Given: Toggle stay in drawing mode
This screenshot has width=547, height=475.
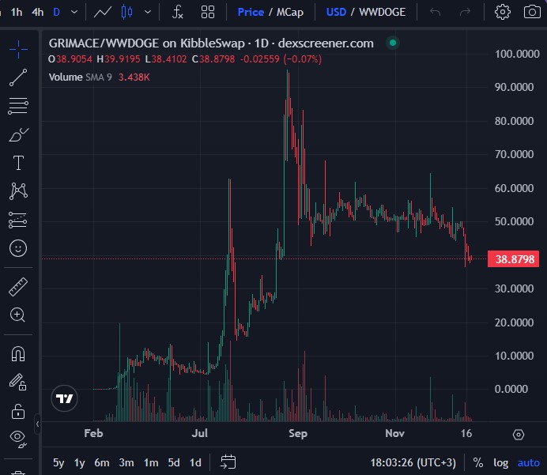Looking at the screenshot, I should [17, 382].
